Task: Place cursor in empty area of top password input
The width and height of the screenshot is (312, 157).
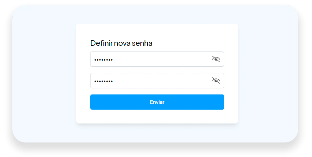Action: (x=161, y=59)
